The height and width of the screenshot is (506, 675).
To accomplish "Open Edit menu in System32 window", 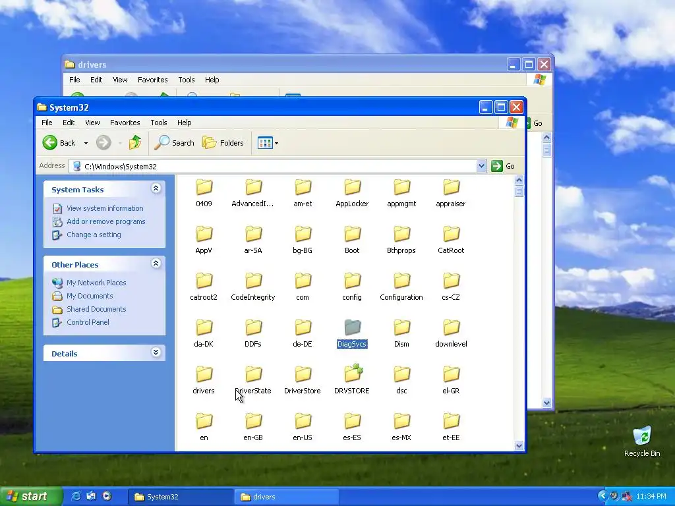I will [69, 123].
